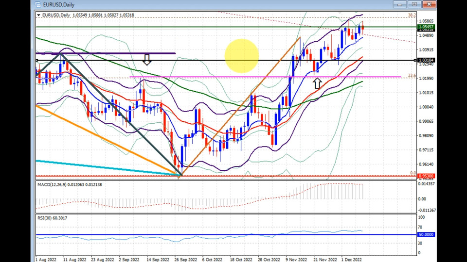
Task: Click the 1.01015 price axis value
Action: pyautogui.click(x=426, y=93)
